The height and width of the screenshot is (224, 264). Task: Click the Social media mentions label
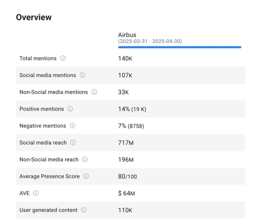[x=48, y=75]
